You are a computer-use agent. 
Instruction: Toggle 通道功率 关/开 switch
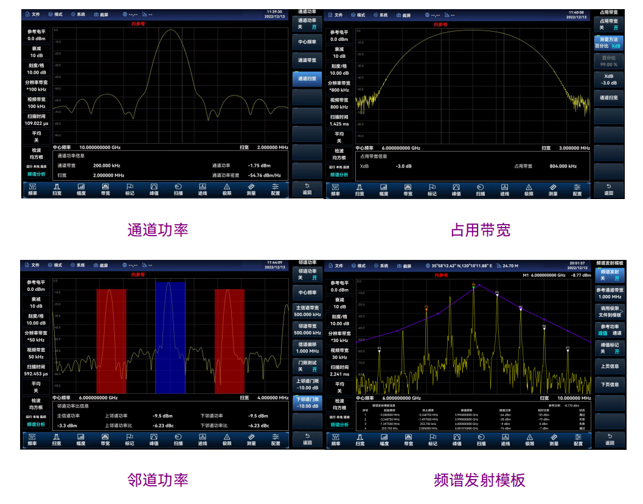point(307,24)
